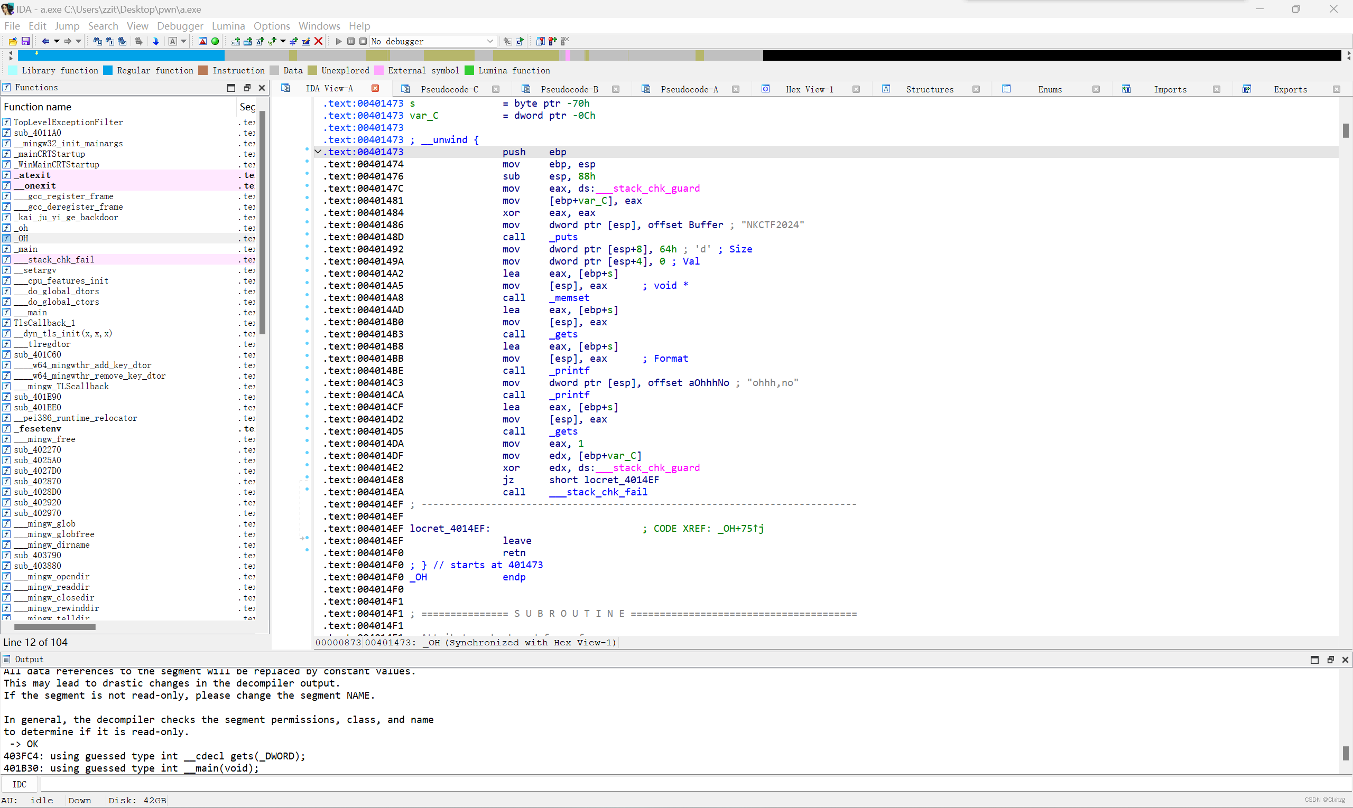Click the navigation band near the current position marker
This screenshot has width=1353, height=808.
click(37, 55)
